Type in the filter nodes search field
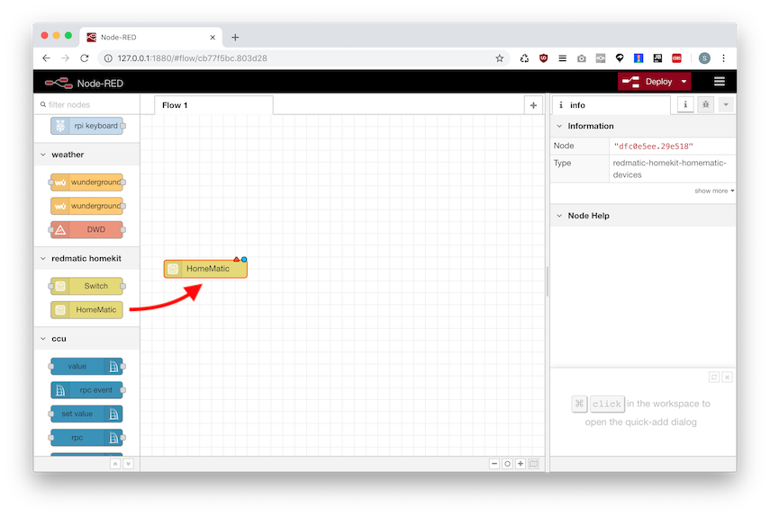This screenshot has height=516, width=770. click(88, 105)
